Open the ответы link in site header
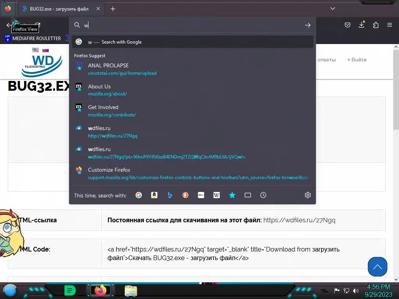The width and height of the screenshot is (399, 299). (x=327, y=60)
